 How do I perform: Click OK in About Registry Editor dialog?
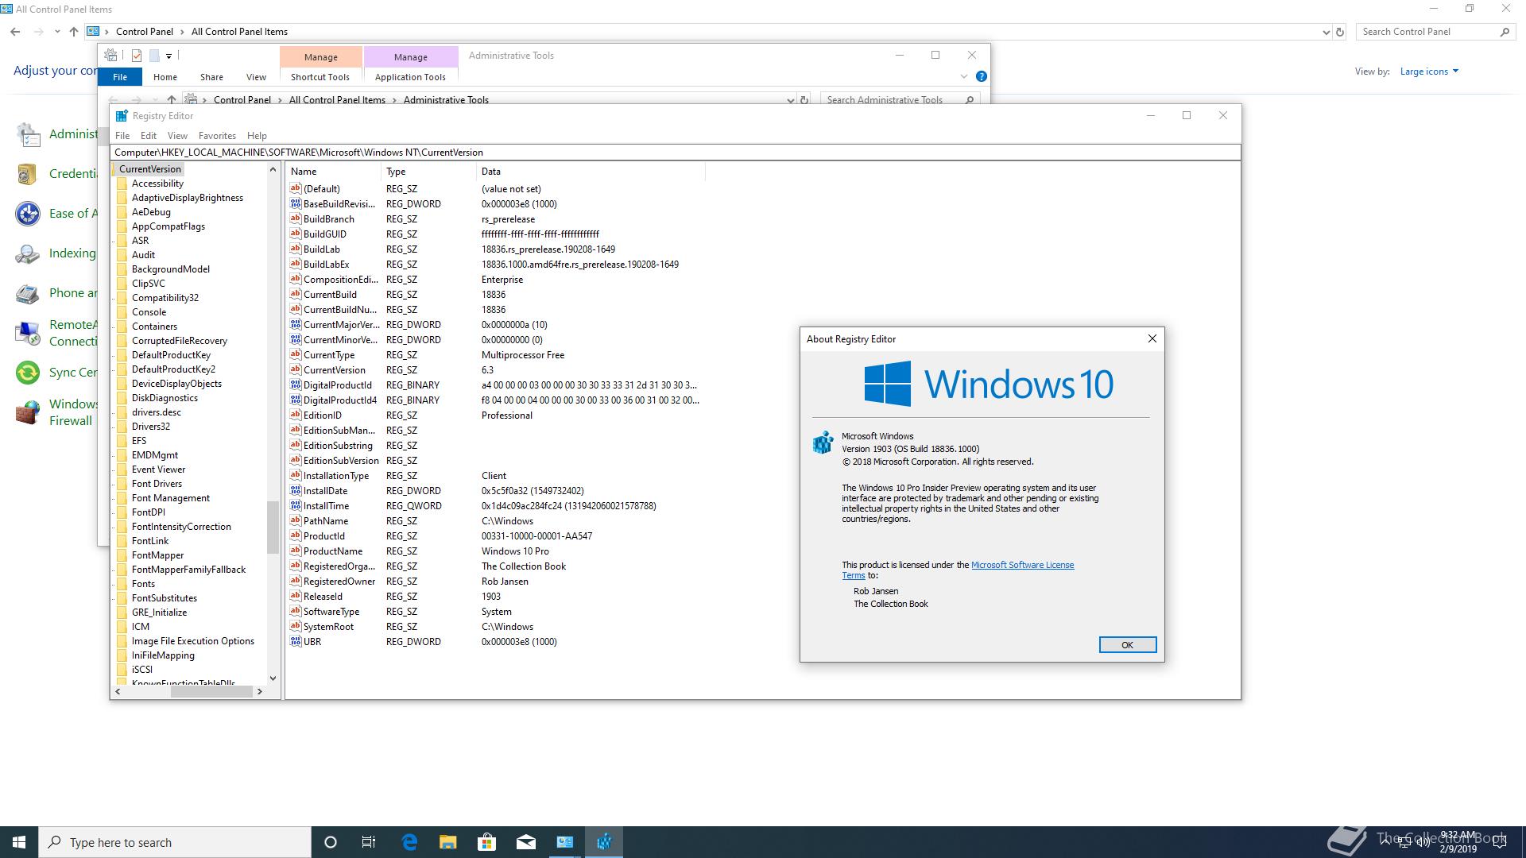click(x=1127, y=644)
